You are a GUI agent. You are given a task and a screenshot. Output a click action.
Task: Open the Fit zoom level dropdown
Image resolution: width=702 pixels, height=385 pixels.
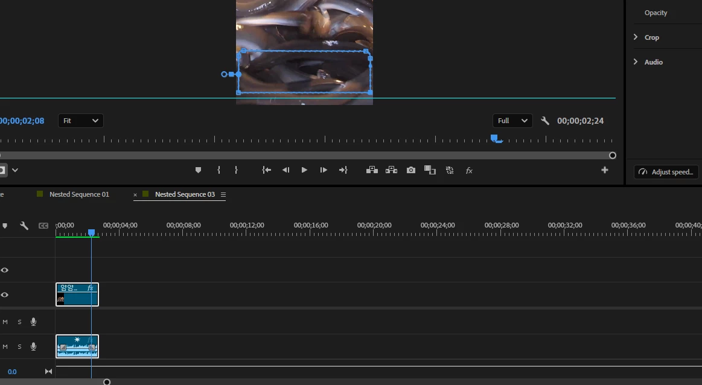pos(81,121)
